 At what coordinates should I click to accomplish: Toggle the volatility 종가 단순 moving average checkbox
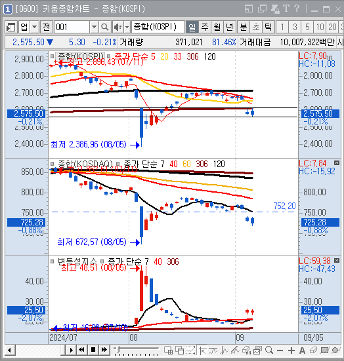pos(102,261)
